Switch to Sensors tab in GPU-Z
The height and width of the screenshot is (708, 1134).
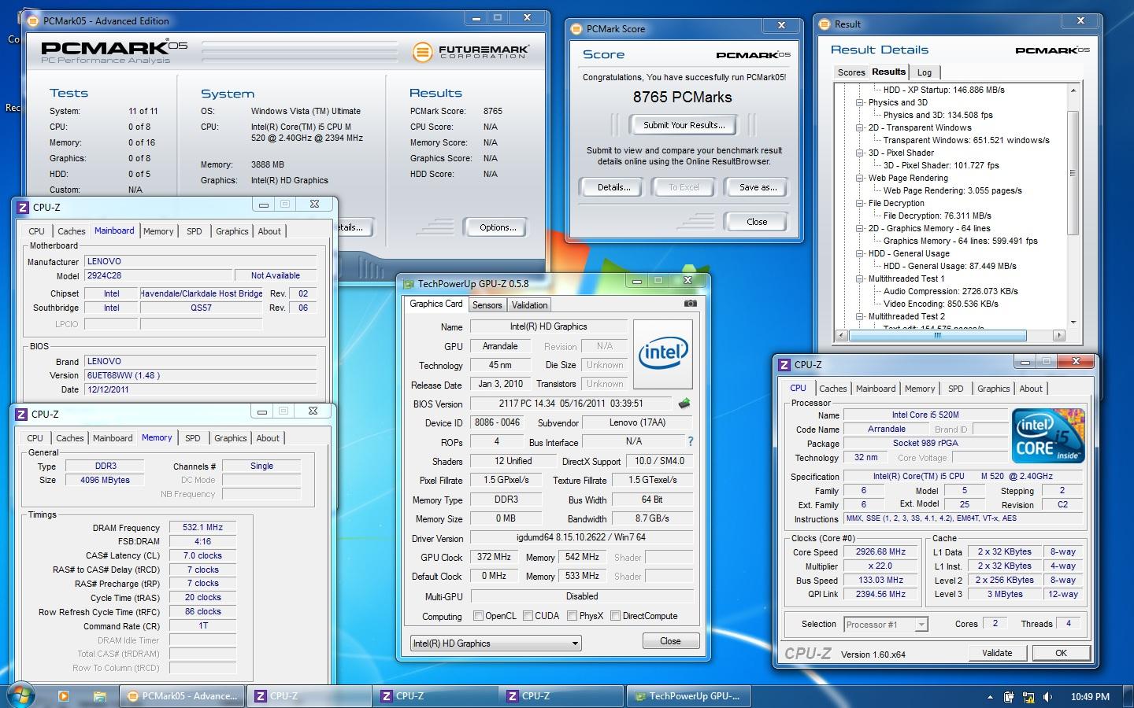[487, 305]
